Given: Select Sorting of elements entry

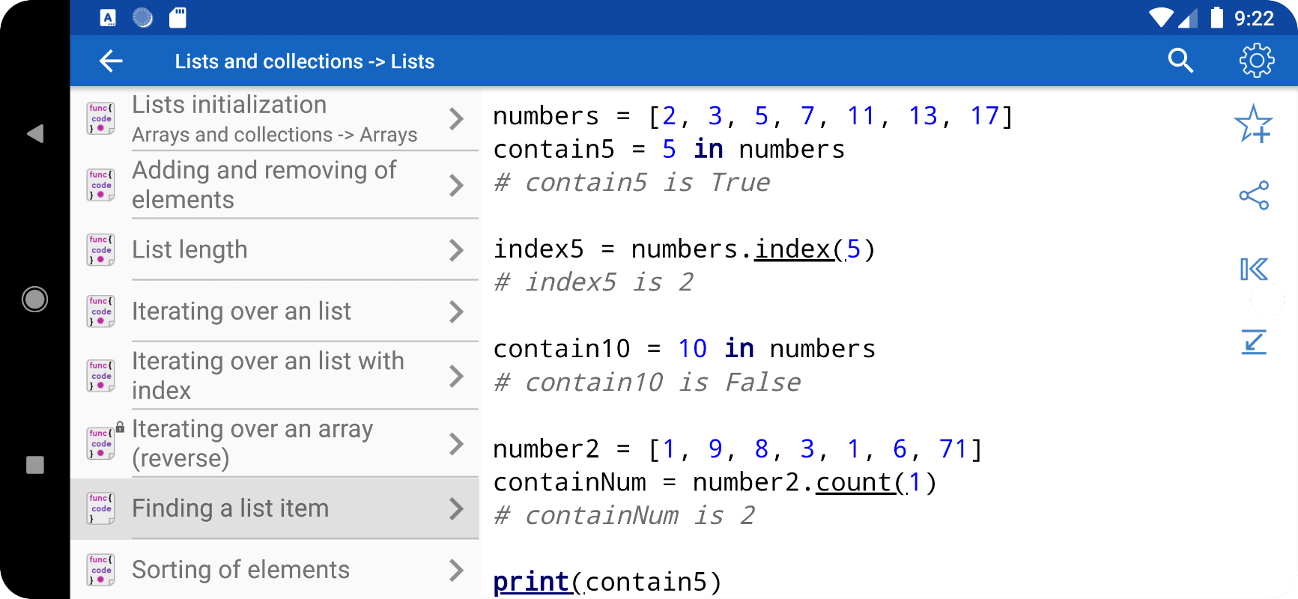Looking at the screenshot, I should [x=275, y=570].
